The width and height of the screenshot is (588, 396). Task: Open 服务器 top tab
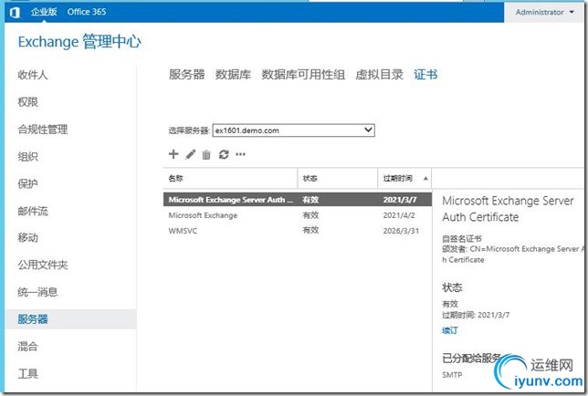pyautogui.click(x=187, y=75)
